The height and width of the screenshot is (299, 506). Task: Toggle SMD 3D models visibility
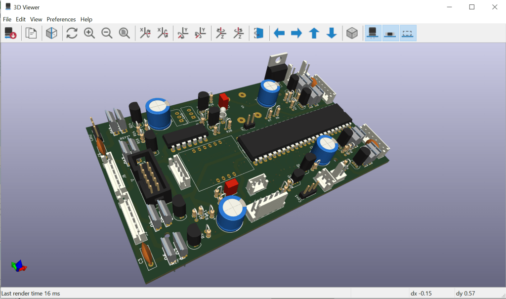click(390, 33)
